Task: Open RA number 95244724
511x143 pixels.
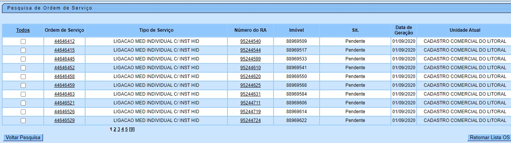Action: [x=251, y=120]
